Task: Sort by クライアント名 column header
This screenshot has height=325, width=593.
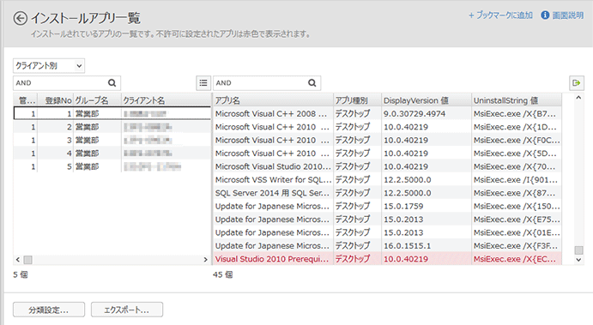Action: pos(166,100)
